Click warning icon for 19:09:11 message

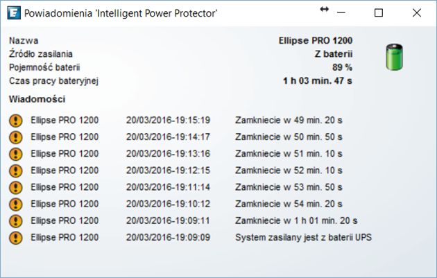(x=15, y=221)
